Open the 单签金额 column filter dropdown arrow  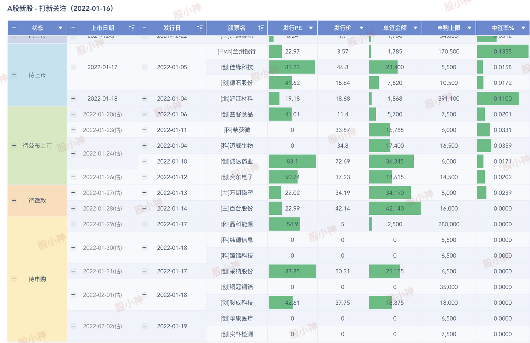416,28
